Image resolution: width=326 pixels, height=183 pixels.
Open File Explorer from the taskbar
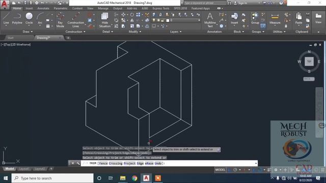[x=123, y=178]
